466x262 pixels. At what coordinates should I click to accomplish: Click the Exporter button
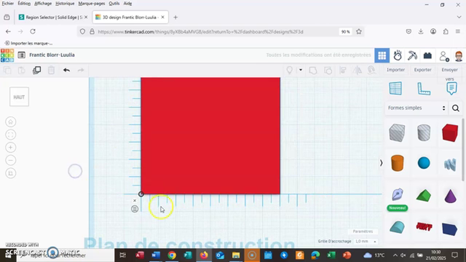[x=423, y=70]
